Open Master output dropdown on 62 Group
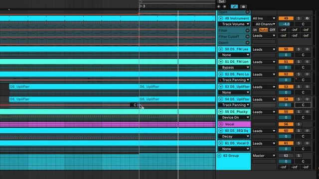Image resolution: width=319 pixels, height=179 pixels. 264,156
